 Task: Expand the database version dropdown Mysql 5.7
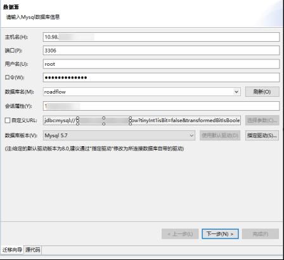pyautogui.click(x=119, y=135)
